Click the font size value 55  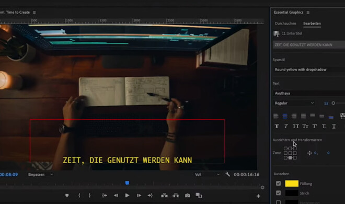326,103
